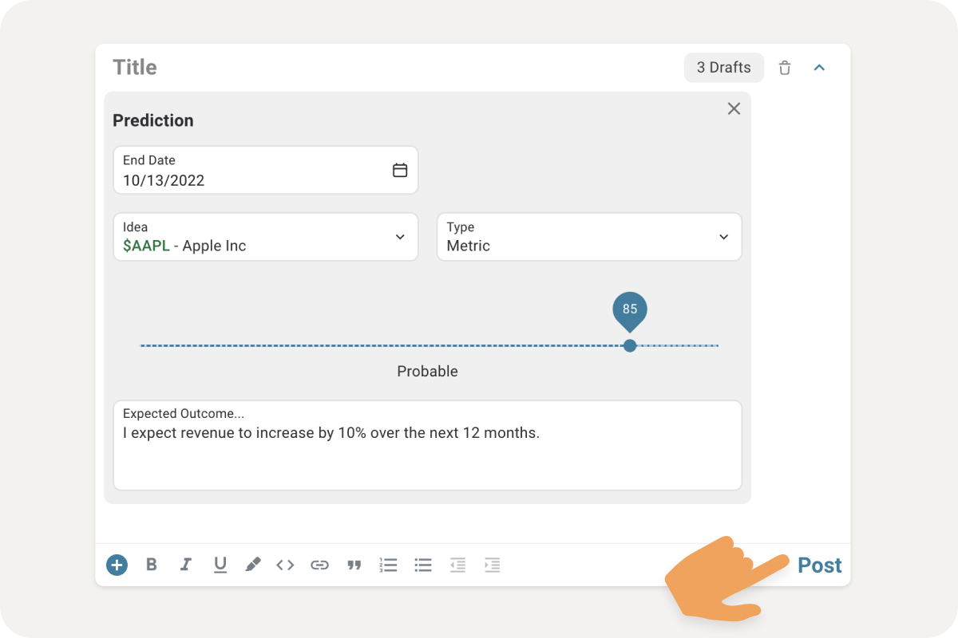958x638 pixels.
Task: Toggle underline formatting
Action: (x=220, y=565)
